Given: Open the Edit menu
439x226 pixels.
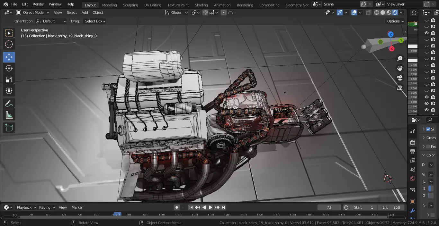Looking at the screenshot, I should click(25, 4).
